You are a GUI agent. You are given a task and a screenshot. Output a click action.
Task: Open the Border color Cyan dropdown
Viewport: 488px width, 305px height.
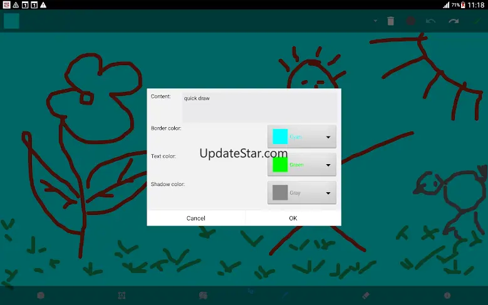(302, 137)
